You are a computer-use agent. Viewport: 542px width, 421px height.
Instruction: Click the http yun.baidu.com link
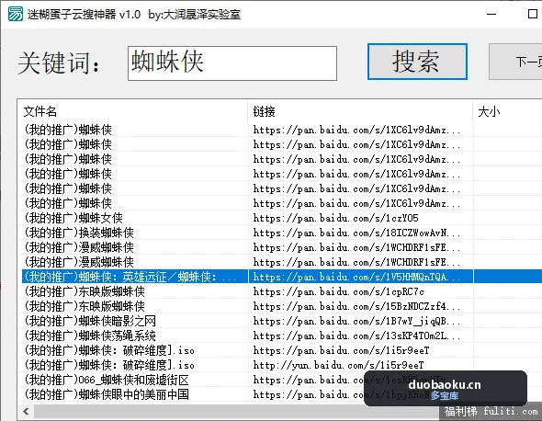(x=338, y=365)
